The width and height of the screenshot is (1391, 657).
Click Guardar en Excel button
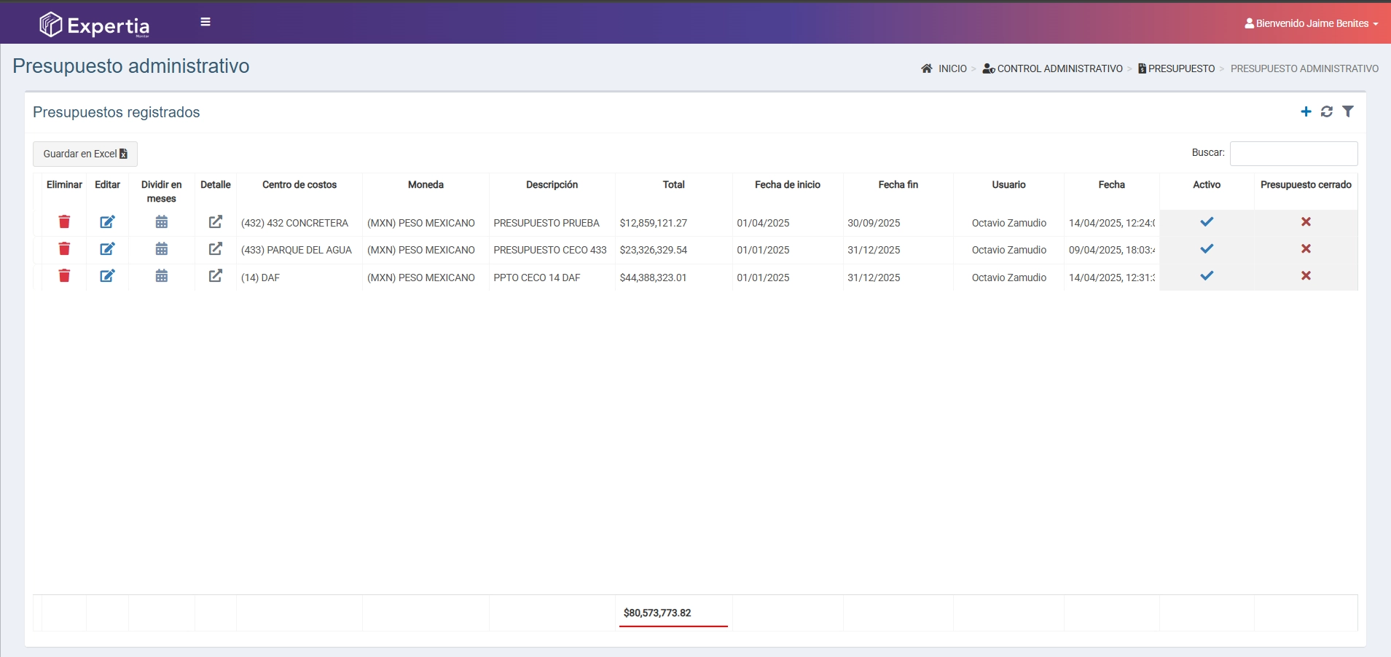[x=85, y=154]
